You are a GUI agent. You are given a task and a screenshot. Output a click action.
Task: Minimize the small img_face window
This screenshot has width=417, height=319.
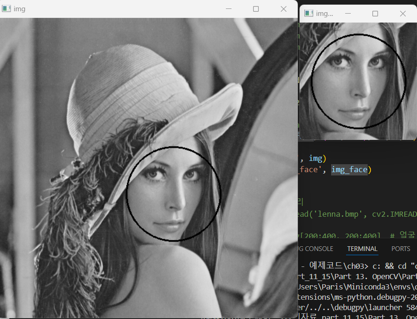click(347, 13)
